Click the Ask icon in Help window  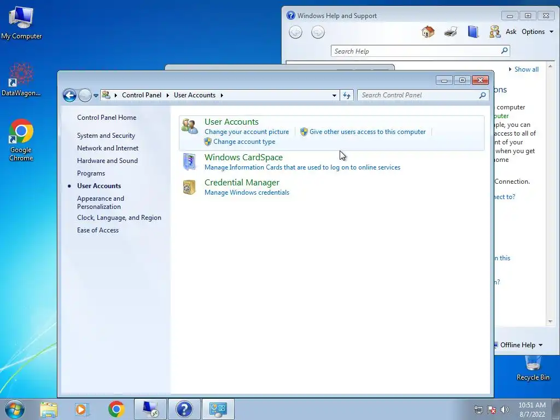[x=494, y=32]
